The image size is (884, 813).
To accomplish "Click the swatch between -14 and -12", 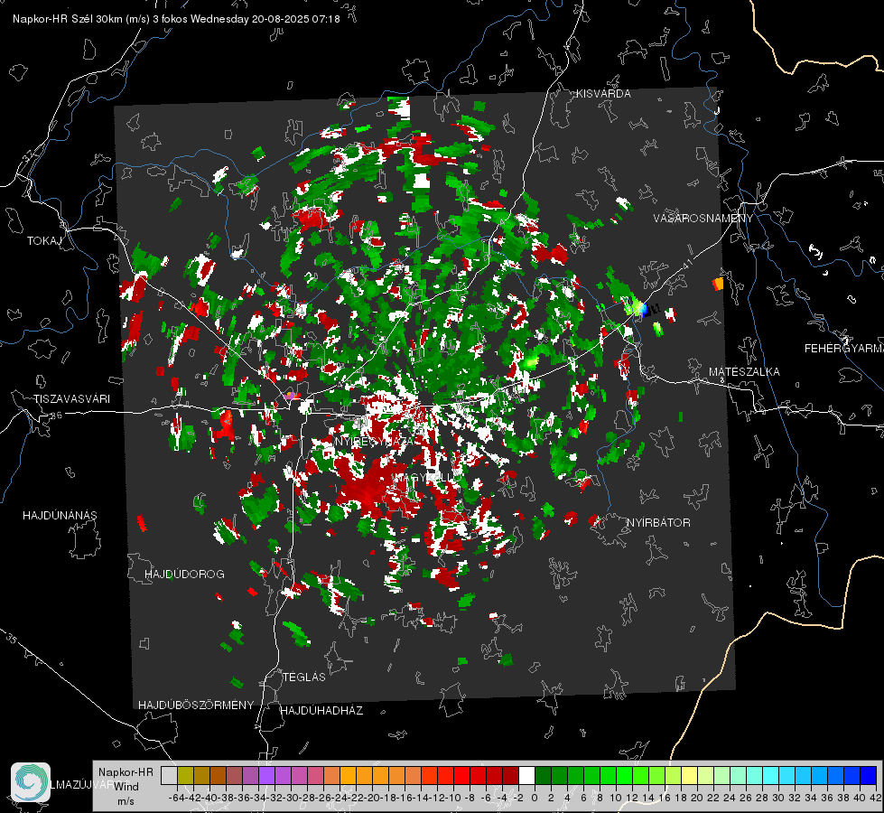I will pyautogui.click(x=430, y=776).
